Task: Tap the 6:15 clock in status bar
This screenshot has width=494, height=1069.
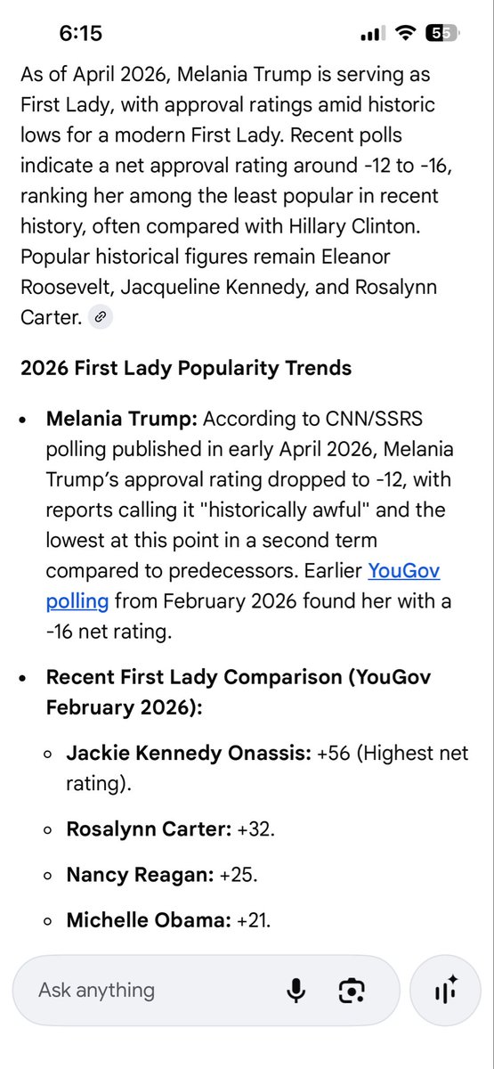Action: (81, 34)
